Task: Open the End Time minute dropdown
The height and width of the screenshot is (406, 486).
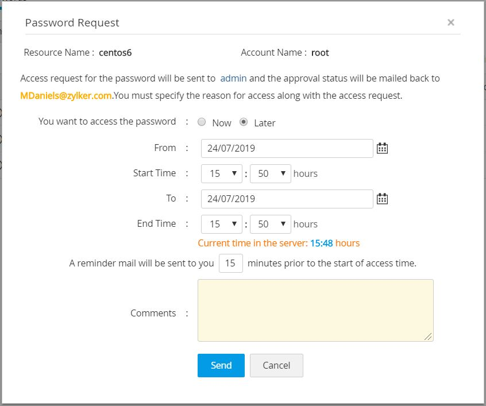Action: click(x=271, y=224)
